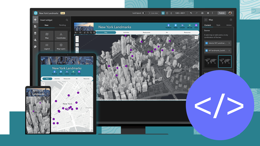Click Twitter share icon in desktop canvas header

pyautogui.click(x=175, y=26)
